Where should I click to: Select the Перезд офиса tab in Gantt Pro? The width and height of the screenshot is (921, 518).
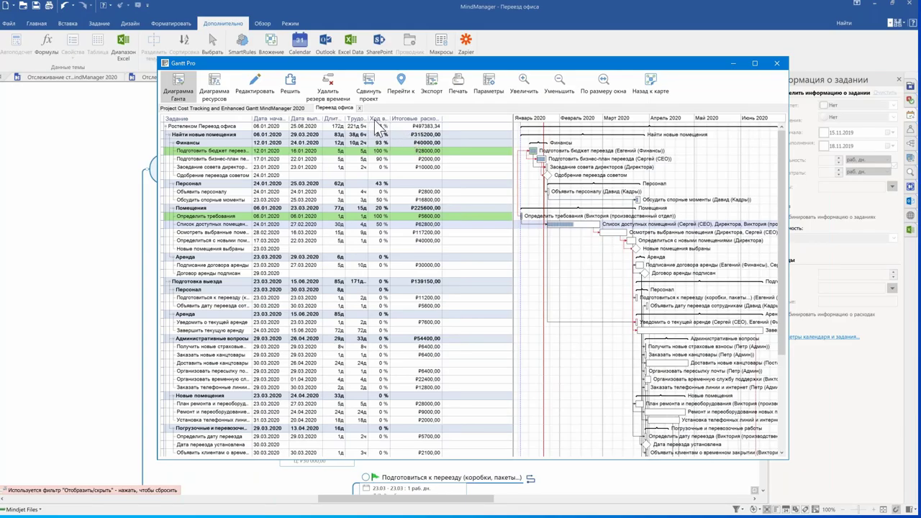335,108
